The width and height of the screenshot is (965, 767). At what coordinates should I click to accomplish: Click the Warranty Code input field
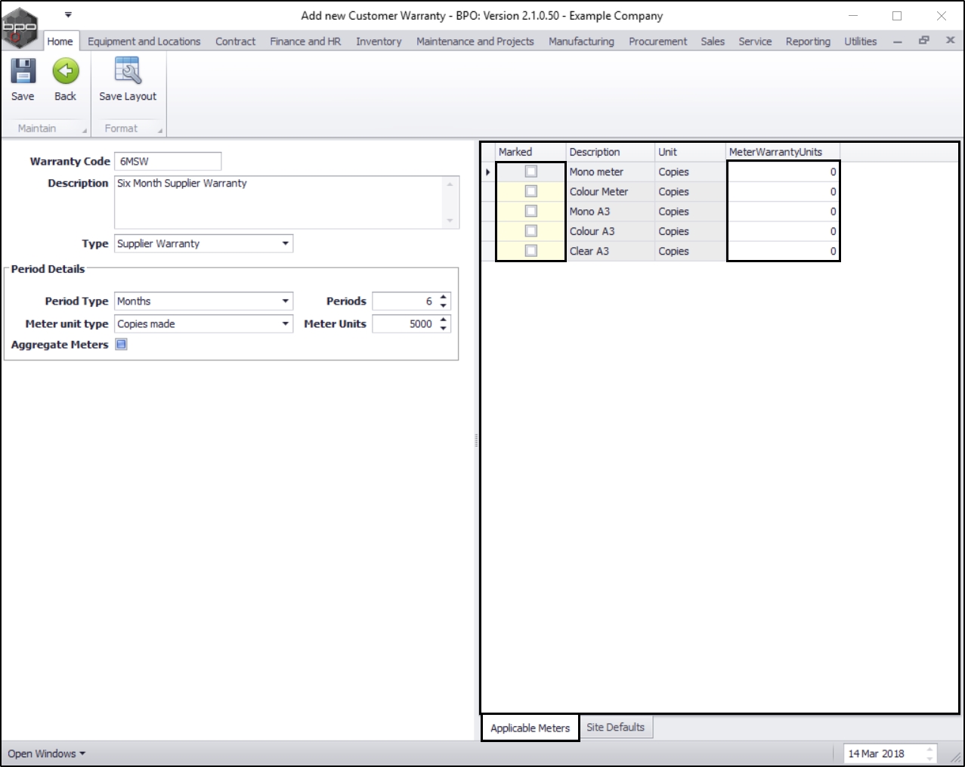pyautogui.click(x=168, y=161)
